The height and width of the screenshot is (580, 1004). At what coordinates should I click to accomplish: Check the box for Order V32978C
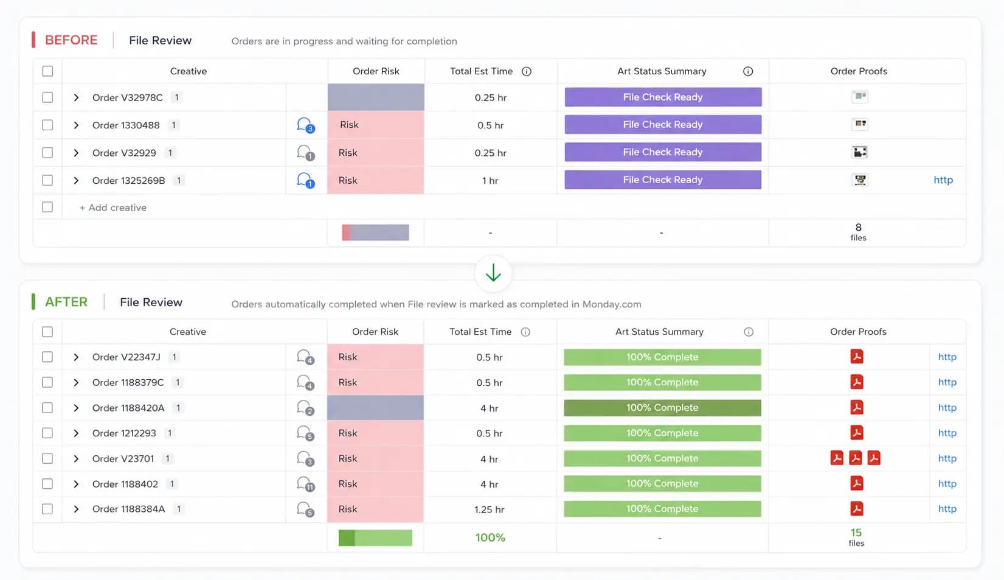(47, 97)
